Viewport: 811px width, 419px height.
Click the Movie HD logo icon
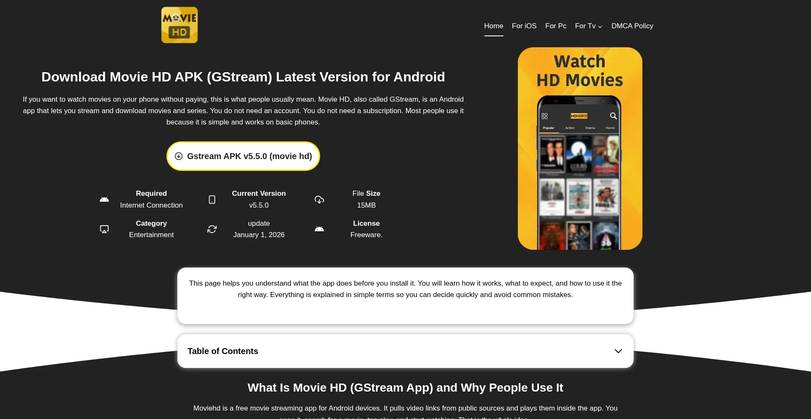179,24
